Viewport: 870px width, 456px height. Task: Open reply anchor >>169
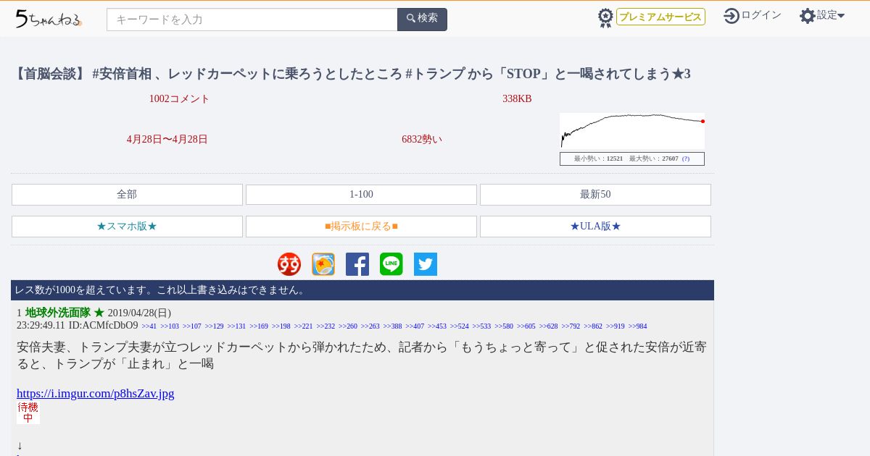coord(259,326)
